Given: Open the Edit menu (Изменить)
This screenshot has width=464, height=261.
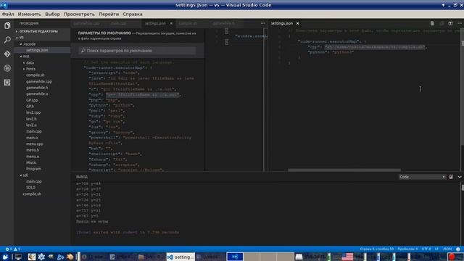Looking at the screenshot, I should (x=29, y=14).
